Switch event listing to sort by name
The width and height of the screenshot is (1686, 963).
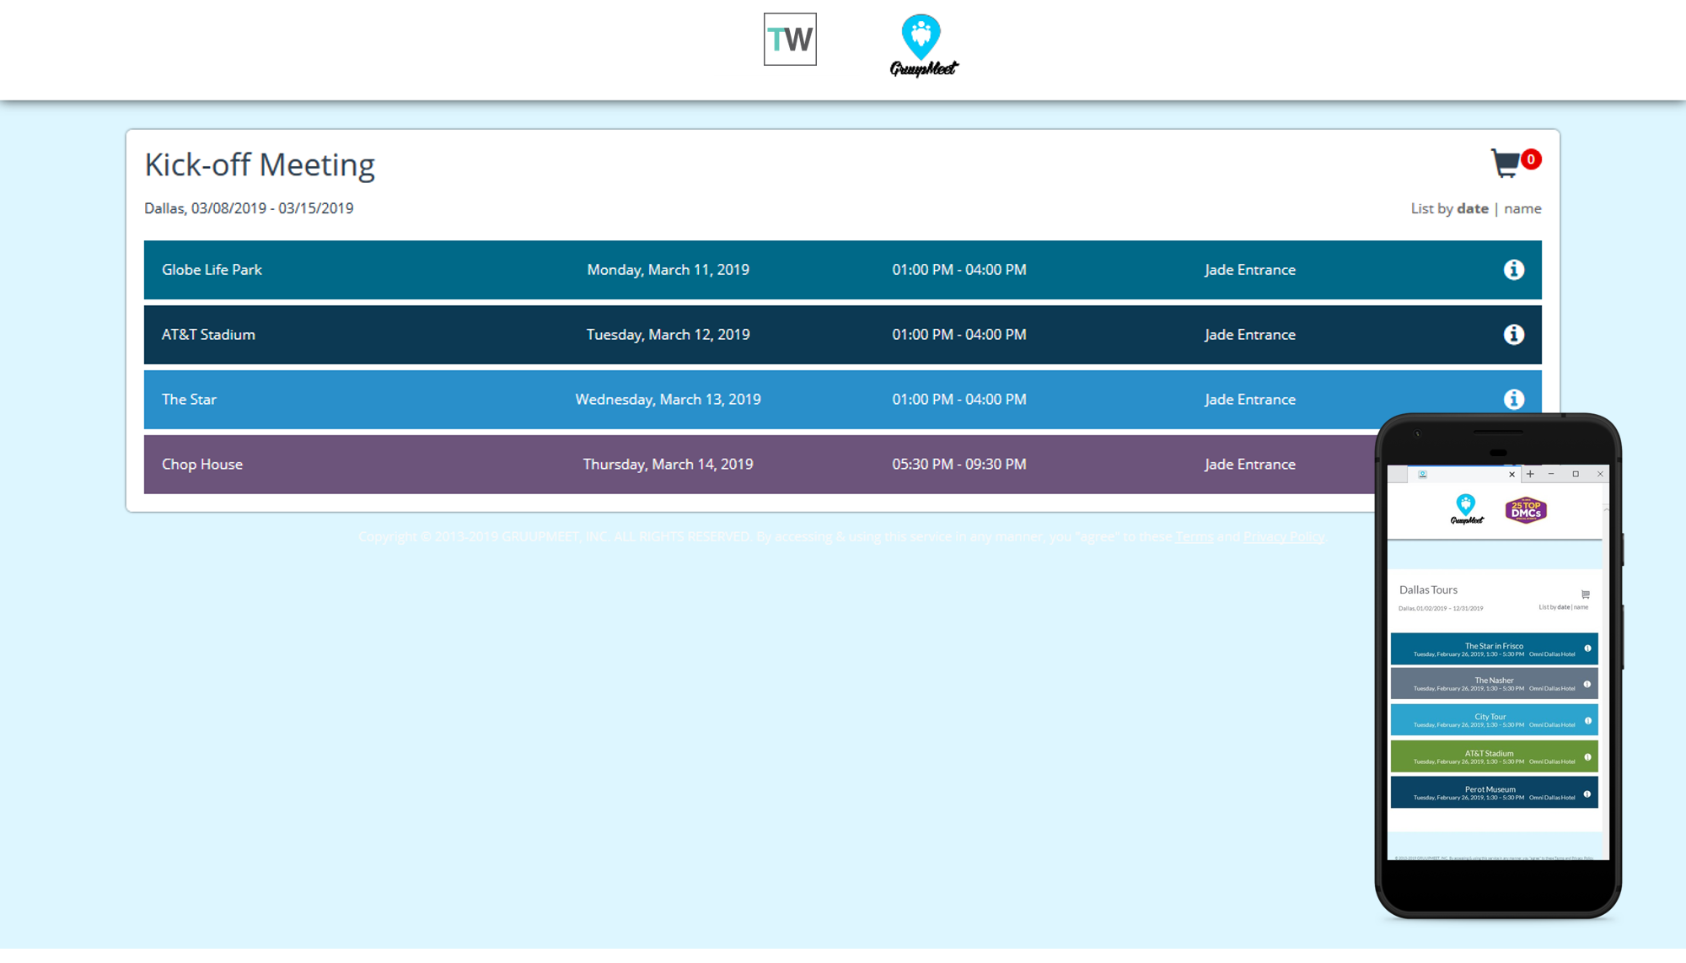[x=1522, y=208]
